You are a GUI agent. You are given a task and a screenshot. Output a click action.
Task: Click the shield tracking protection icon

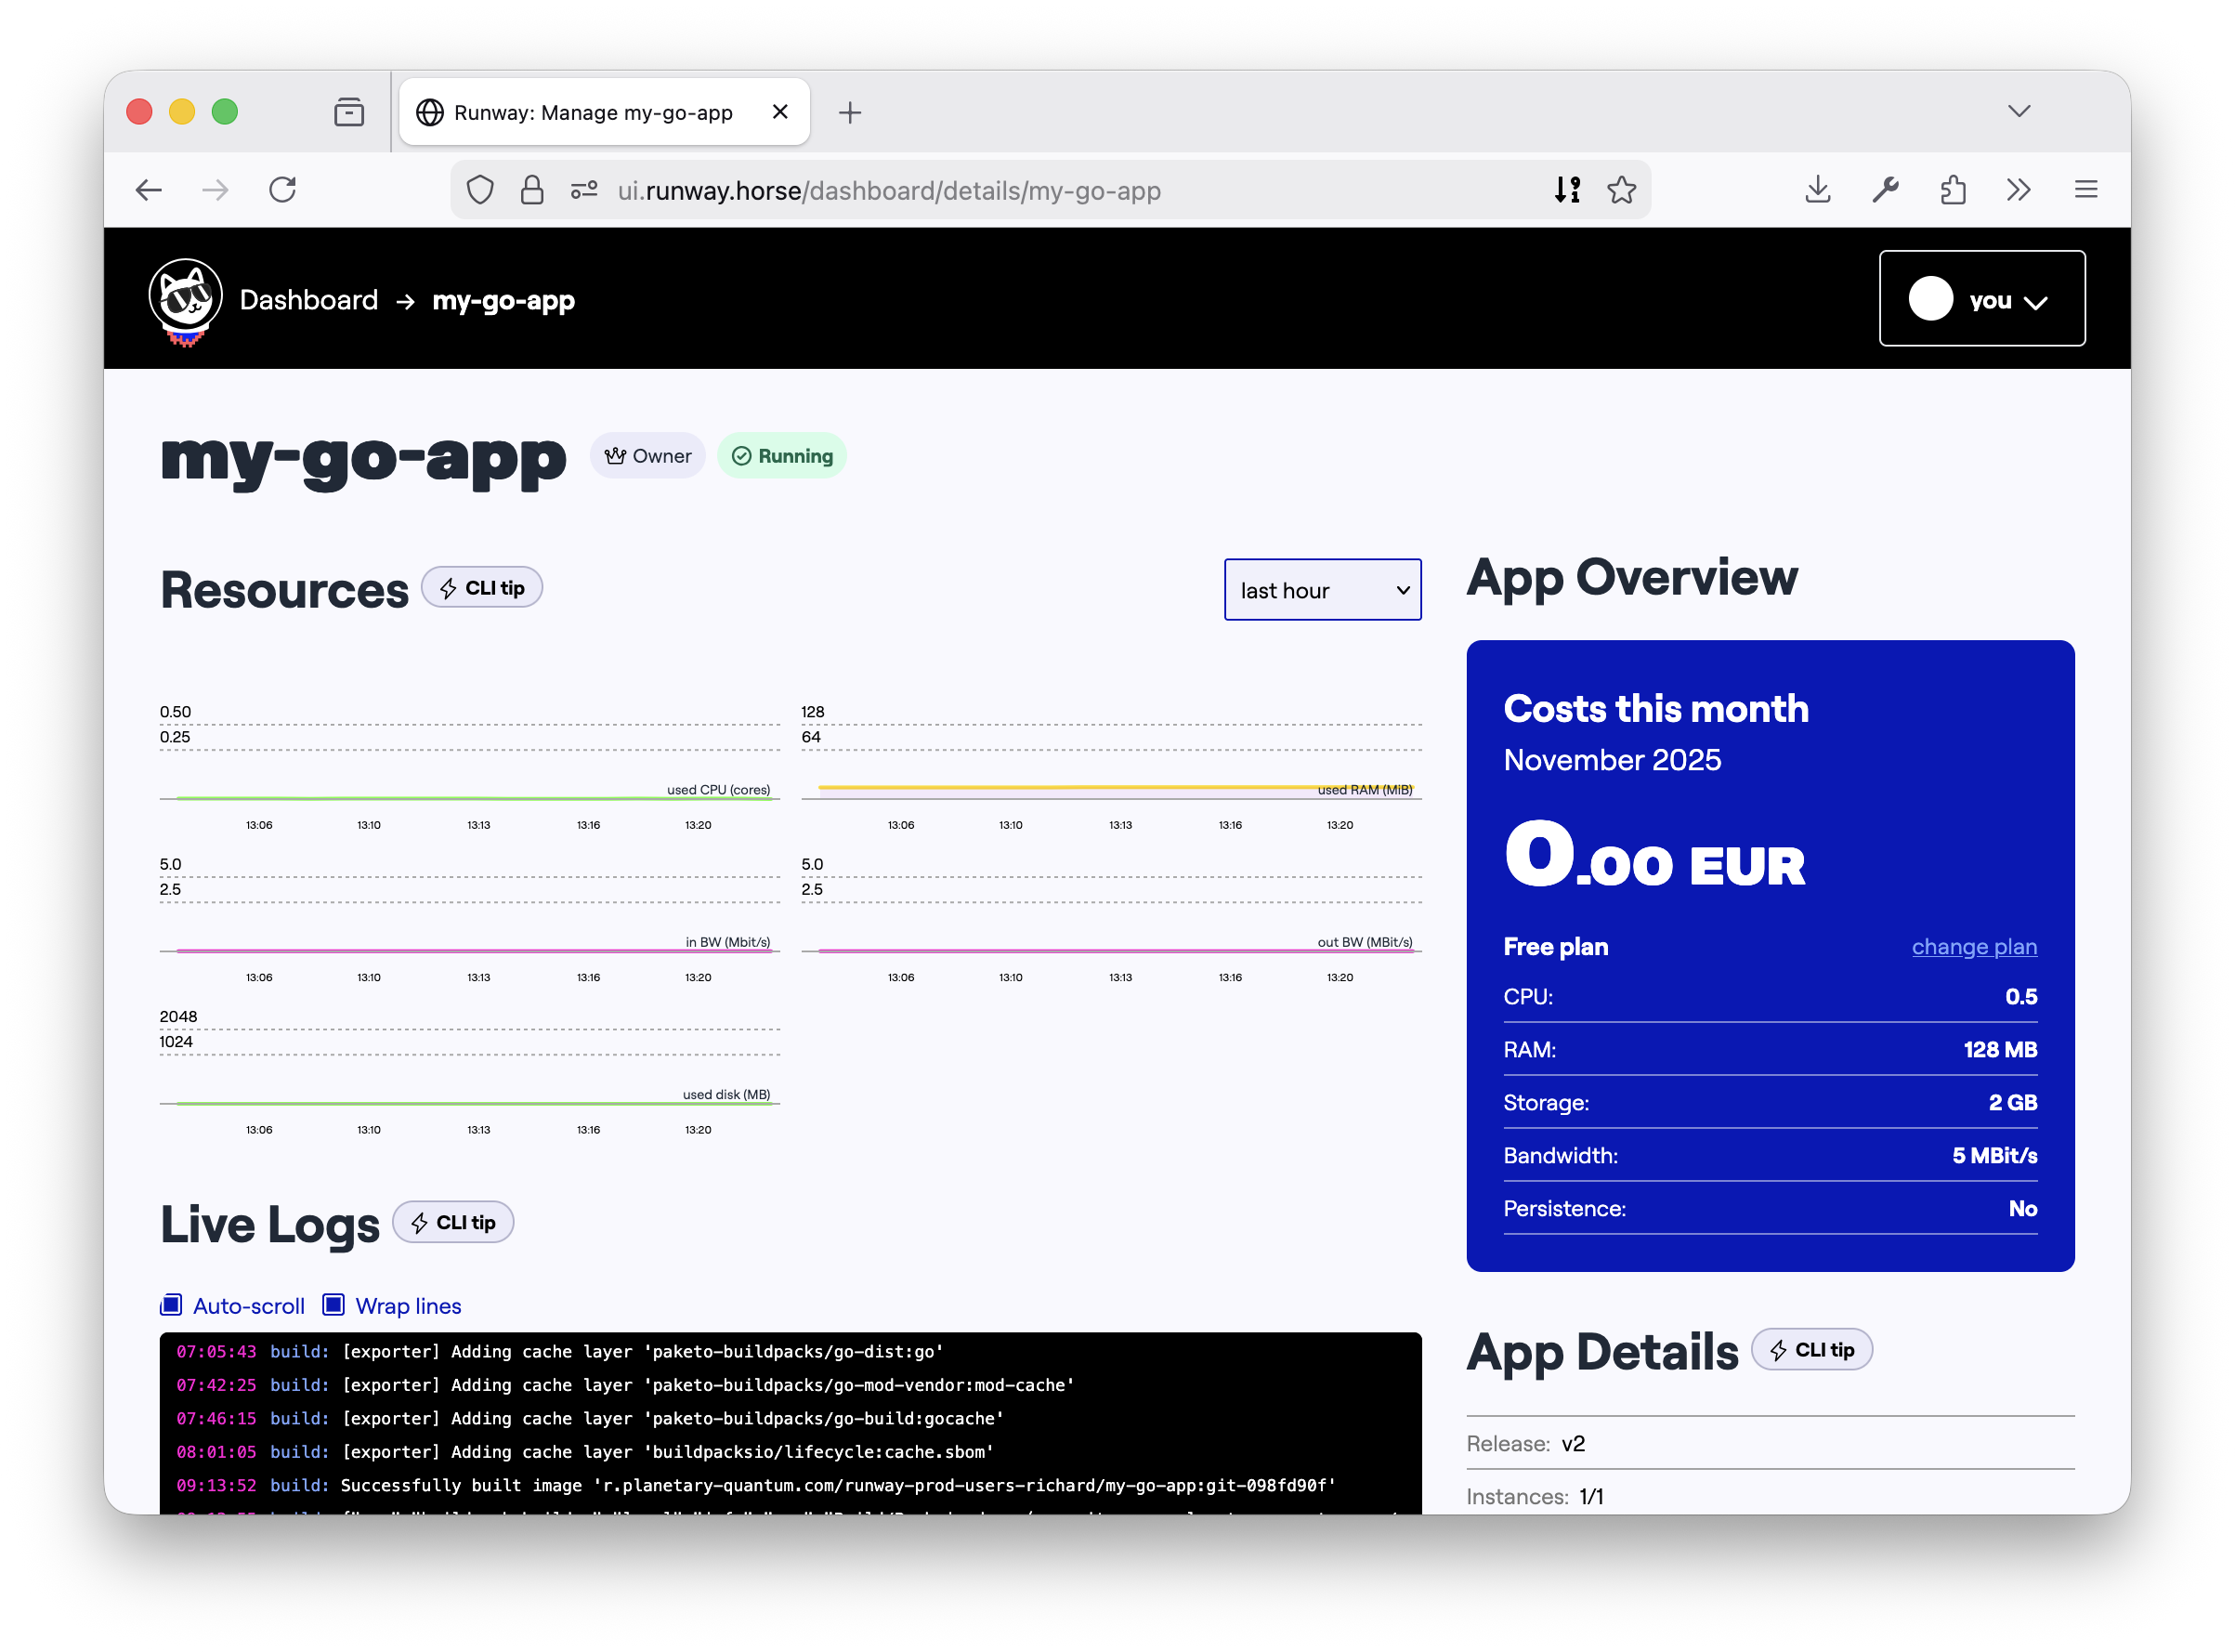[x=479, y=190]
